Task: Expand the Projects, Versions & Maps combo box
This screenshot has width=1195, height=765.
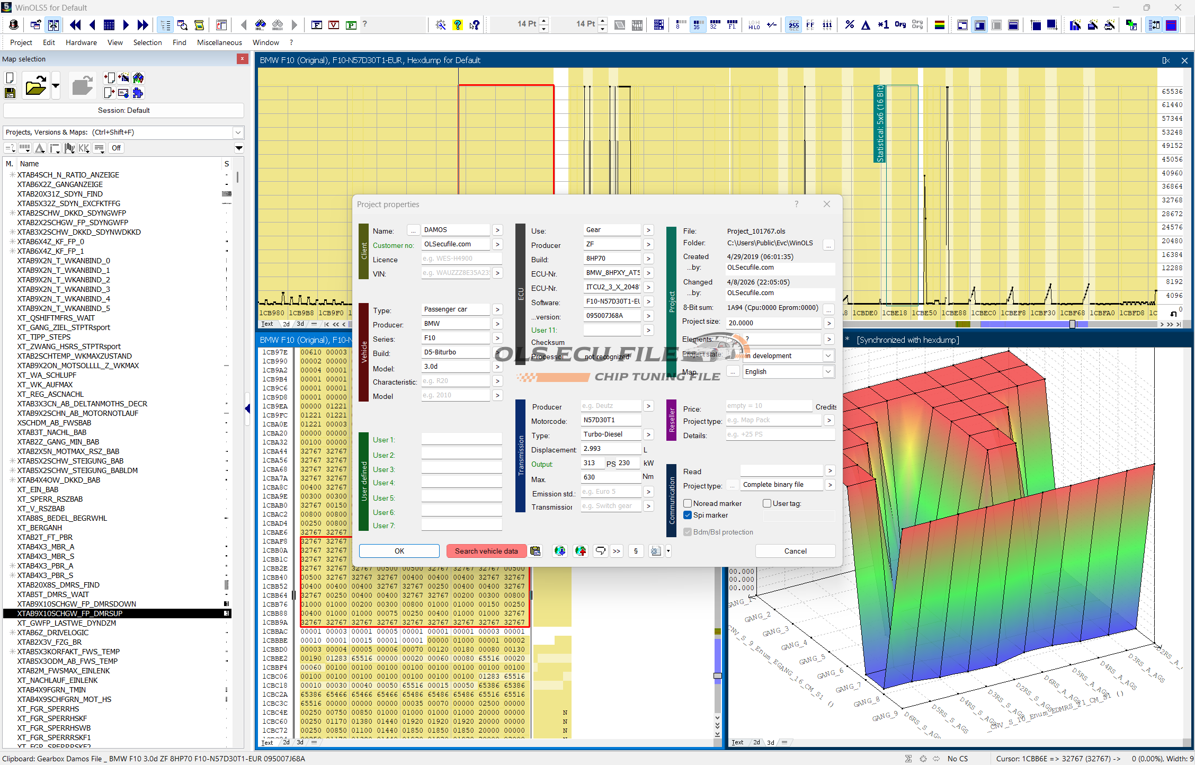Action: pyautogui.click(x=238, y=132)
